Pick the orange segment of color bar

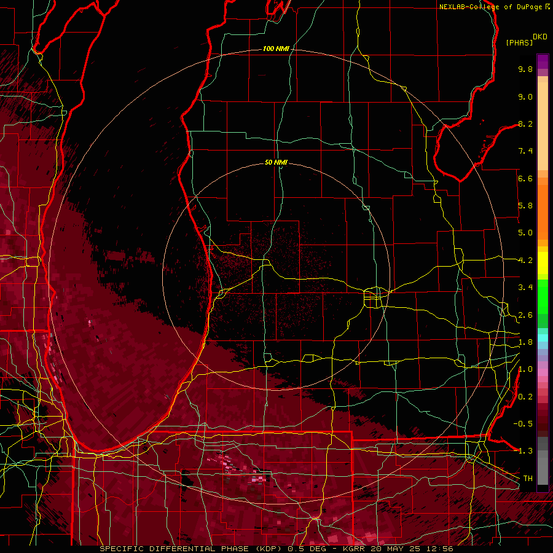coord(543,211)
